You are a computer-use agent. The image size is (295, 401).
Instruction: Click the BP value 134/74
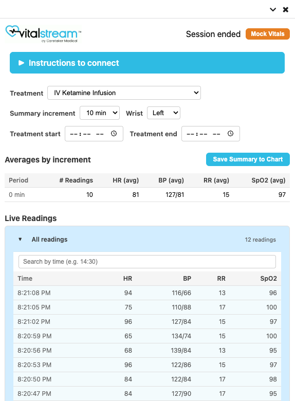(x=181, y=336)
